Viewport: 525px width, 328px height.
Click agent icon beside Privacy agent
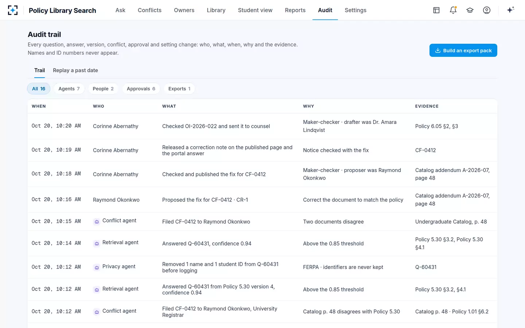tap(97, 268)
